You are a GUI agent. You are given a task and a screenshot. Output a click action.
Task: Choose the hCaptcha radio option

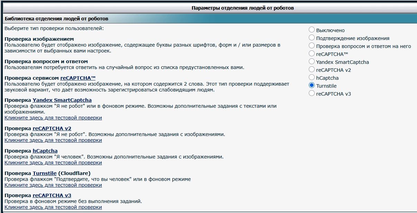(x=312, y=78)
